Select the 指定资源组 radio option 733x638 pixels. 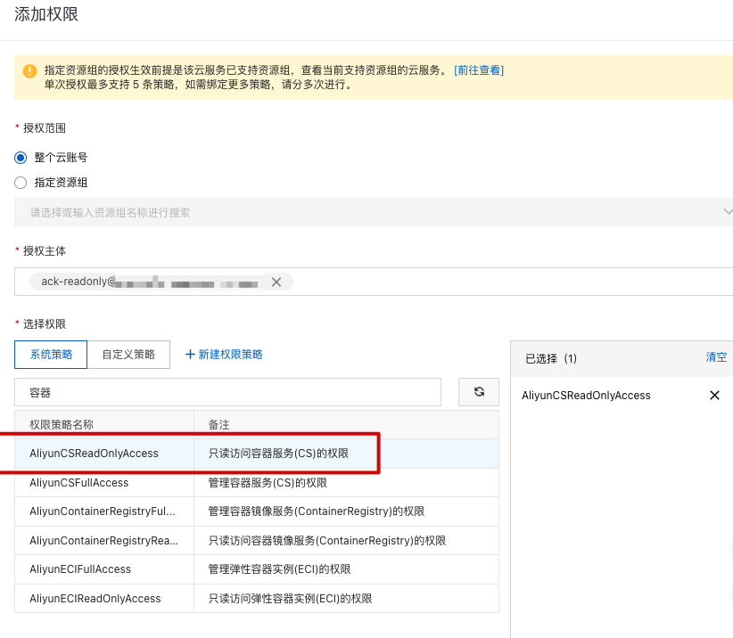21,183
